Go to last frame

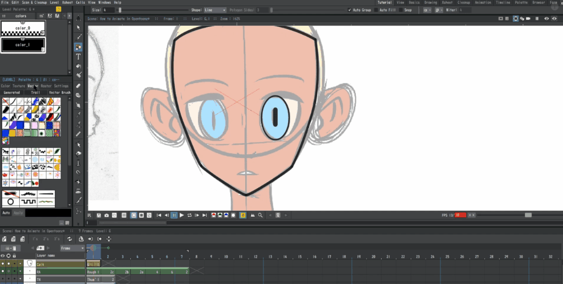[205, 215]
